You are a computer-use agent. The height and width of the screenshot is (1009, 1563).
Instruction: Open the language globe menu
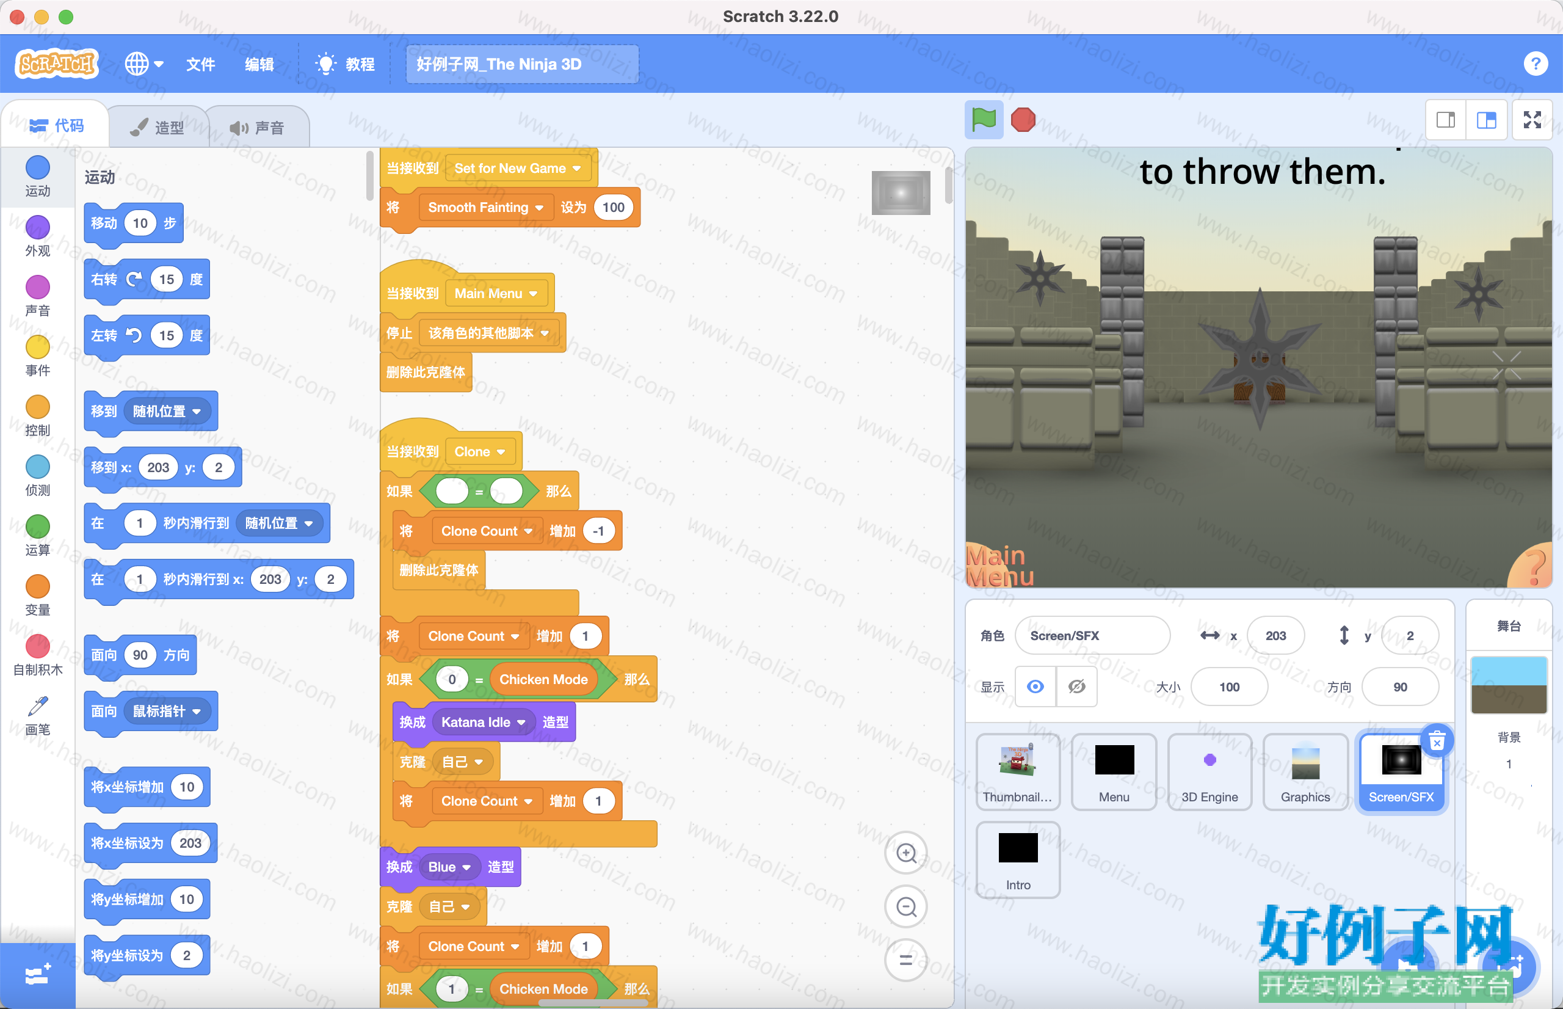point(144,64)
